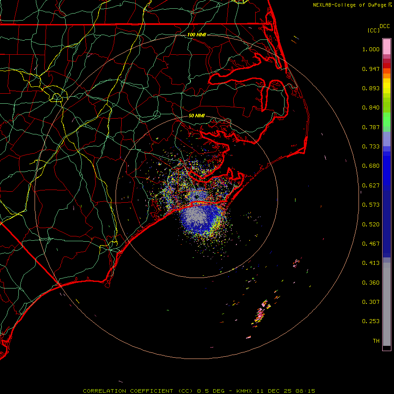
Task: Click the 50 NMI range ring label
Action: [x=197, y=116]
